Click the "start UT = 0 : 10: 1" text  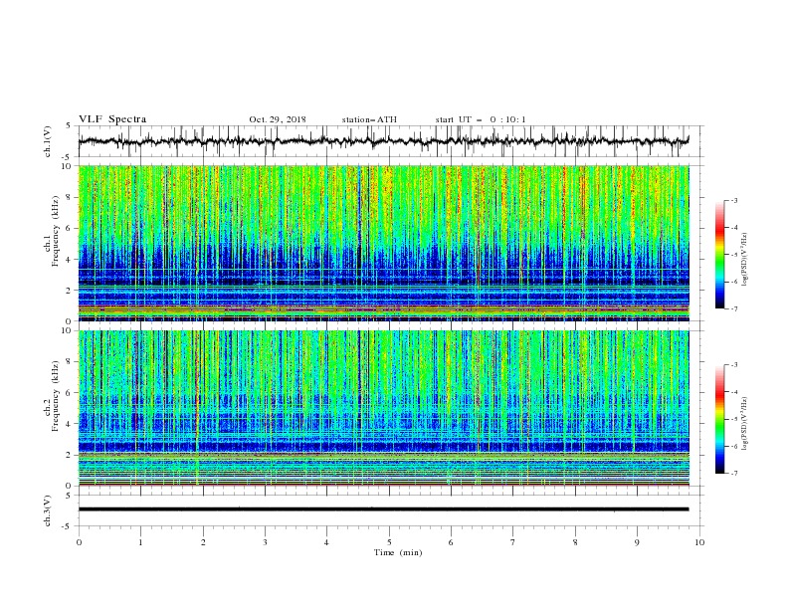[x=481, y=119]
